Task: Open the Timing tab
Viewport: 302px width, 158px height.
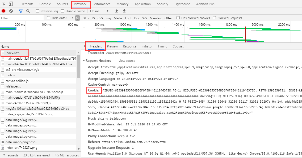Action: tap(162, 46)
